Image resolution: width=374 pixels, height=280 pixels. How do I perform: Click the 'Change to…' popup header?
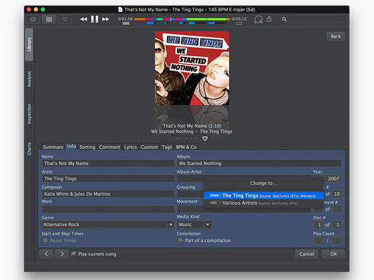[264, 183]
